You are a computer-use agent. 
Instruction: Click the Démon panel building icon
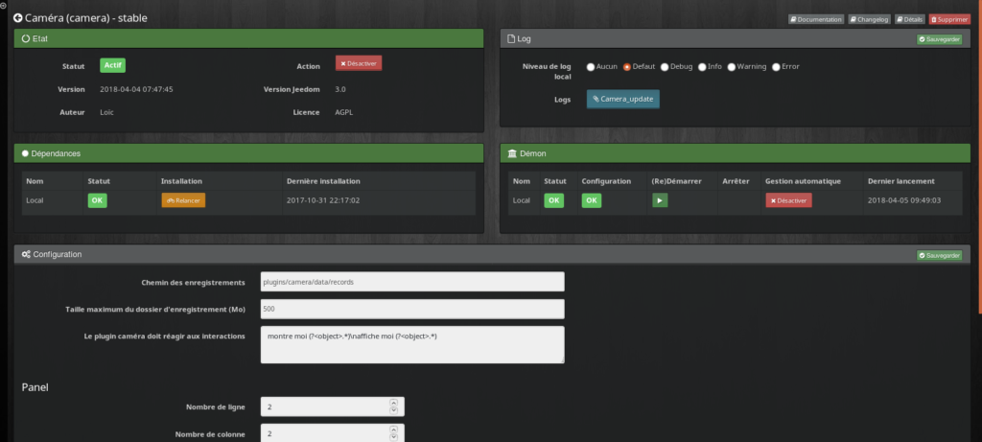pyautogui.click(x=512, y=153)
